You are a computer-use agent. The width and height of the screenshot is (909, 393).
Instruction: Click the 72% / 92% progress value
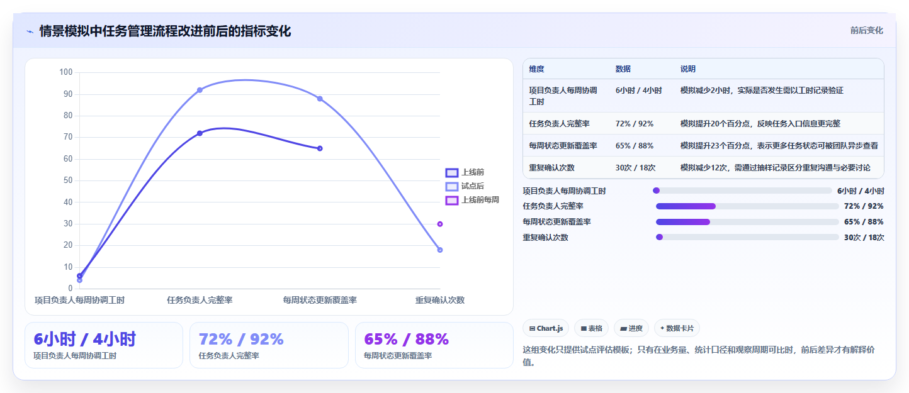[x=864, y=206]
